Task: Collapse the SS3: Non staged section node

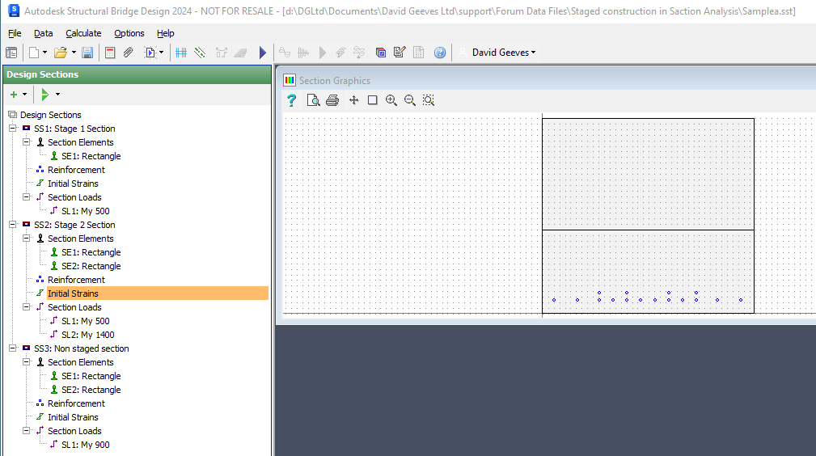Action: [12, 348]
